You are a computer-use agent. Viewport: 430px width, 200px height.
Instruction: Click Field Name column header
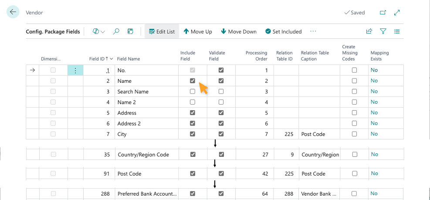[x=129, y=59]
